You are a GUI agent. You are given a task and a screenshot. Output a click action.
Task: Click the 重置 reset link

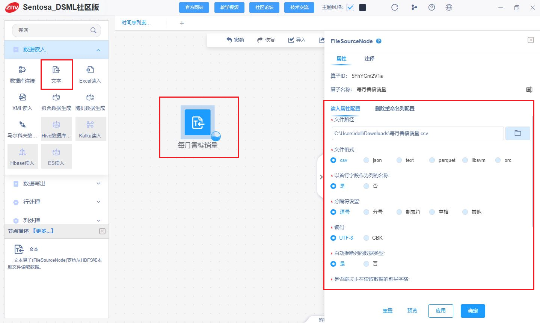[x=388, y=311]
